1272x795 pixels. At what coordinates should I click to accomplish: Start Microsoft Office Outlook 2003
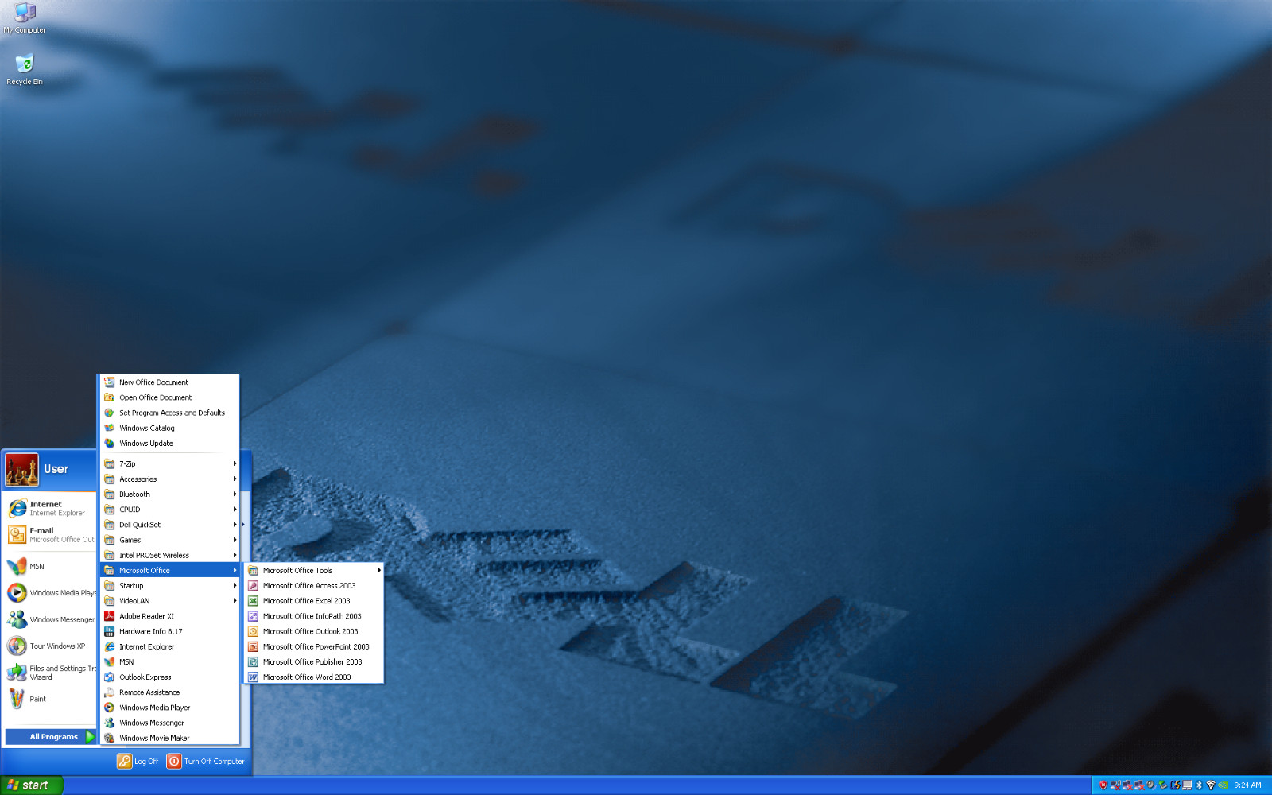pyautogui.click(x=313, y=631)
